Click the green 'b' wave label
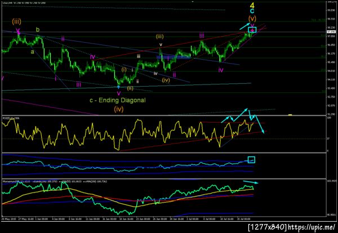This screenshot has width=338, height=233. coord(38,30)
